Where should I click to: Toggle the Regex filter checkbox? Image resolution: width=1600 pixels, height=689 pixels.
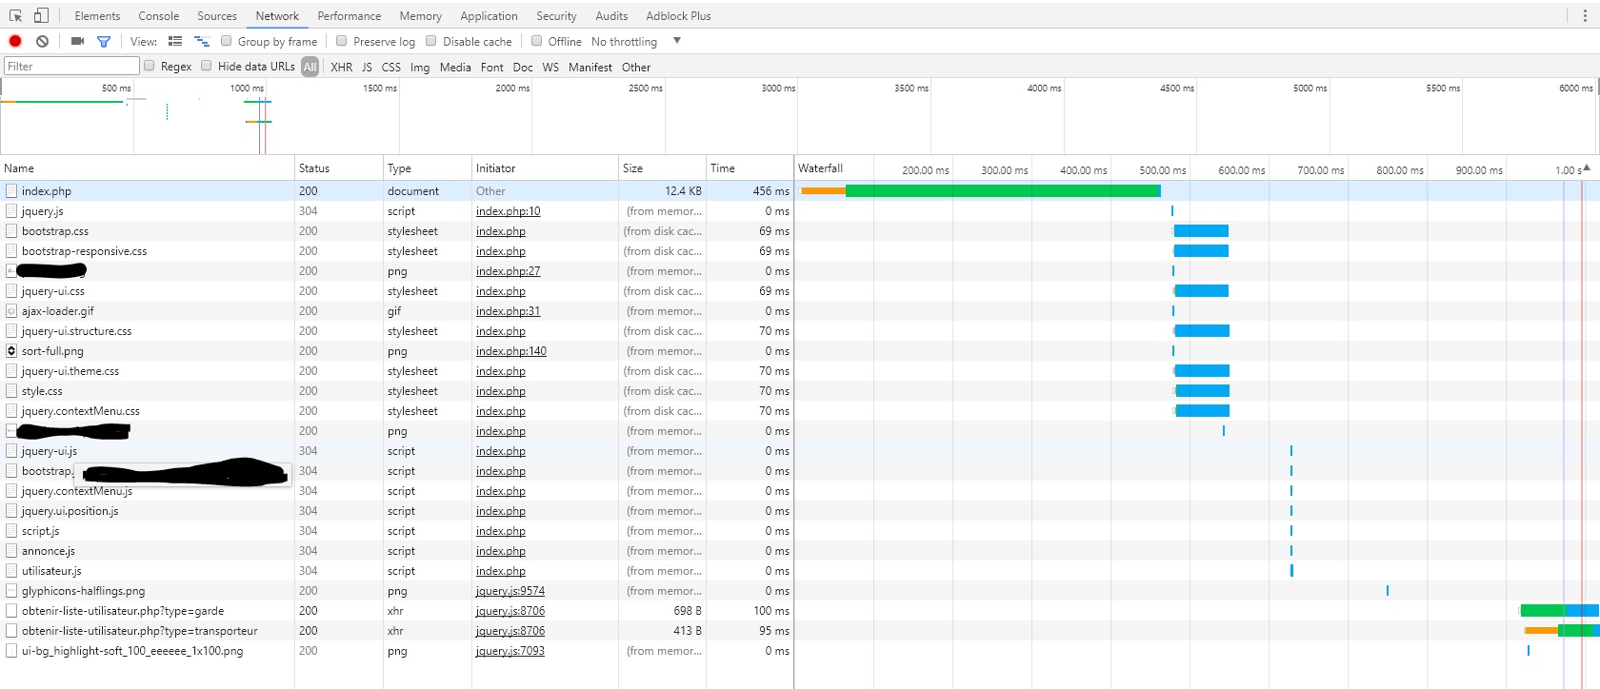150,66
